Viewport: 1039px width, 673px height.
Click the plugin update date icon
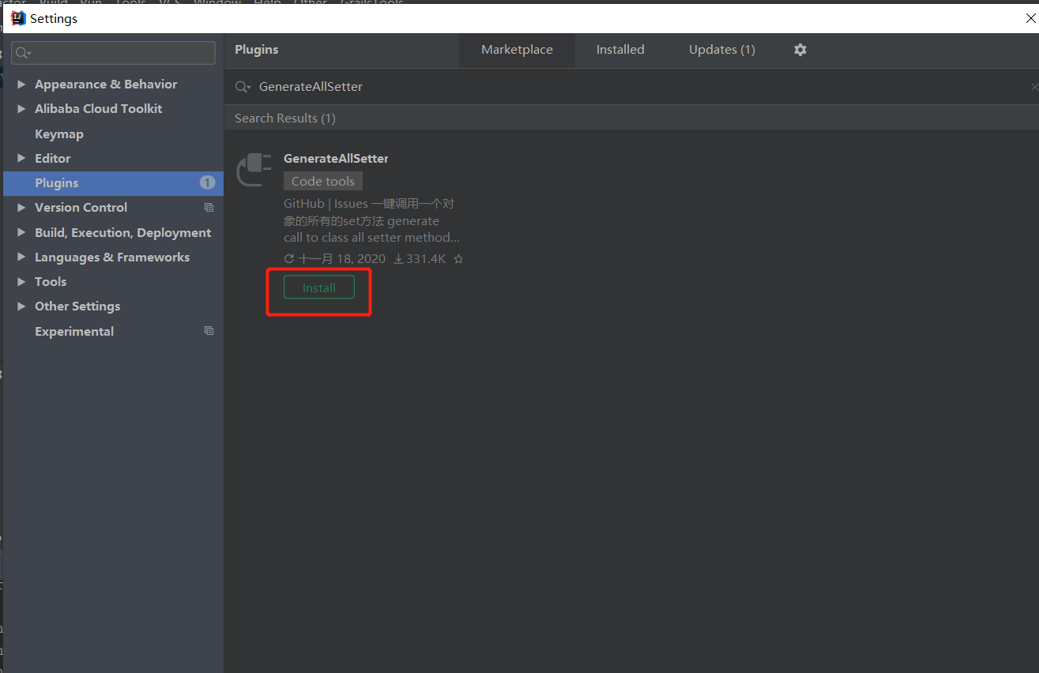[x=289, y=259]
